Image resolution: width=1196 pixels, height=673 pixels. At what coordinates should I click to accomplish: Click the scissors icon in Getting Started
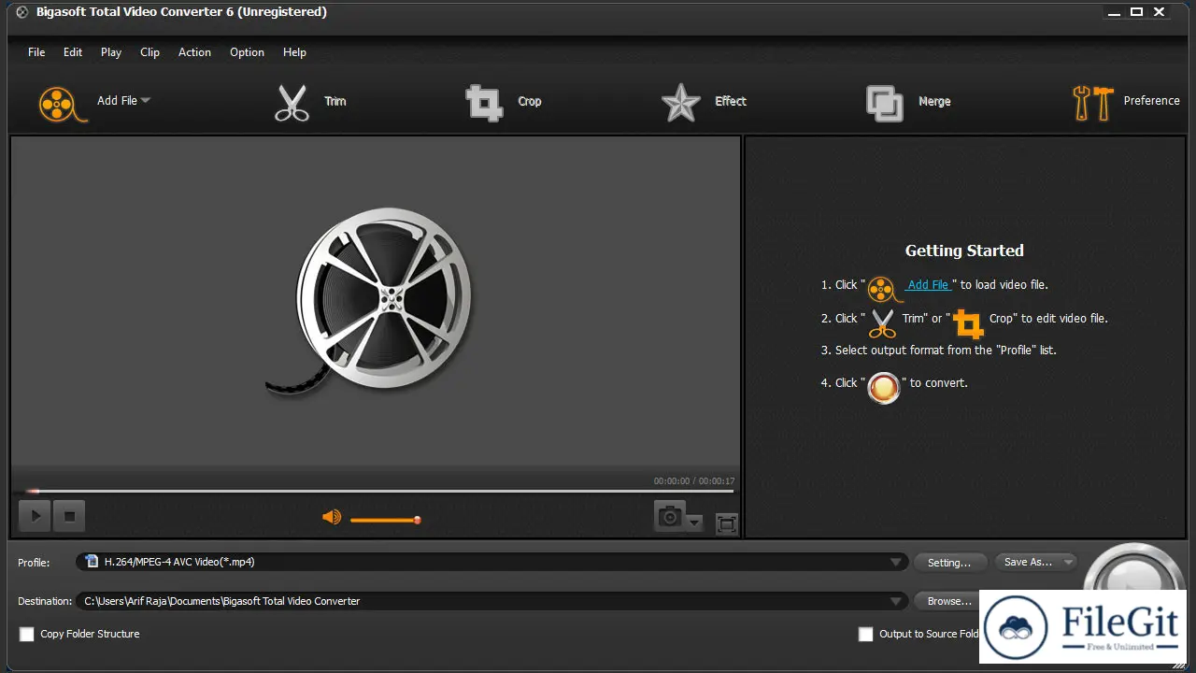point(882,322)
